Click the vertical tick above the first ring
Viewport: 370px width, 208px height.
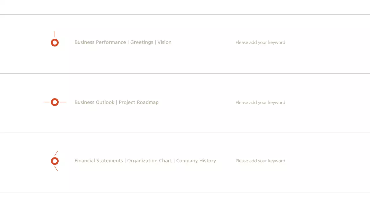click(x=55, y=34)
